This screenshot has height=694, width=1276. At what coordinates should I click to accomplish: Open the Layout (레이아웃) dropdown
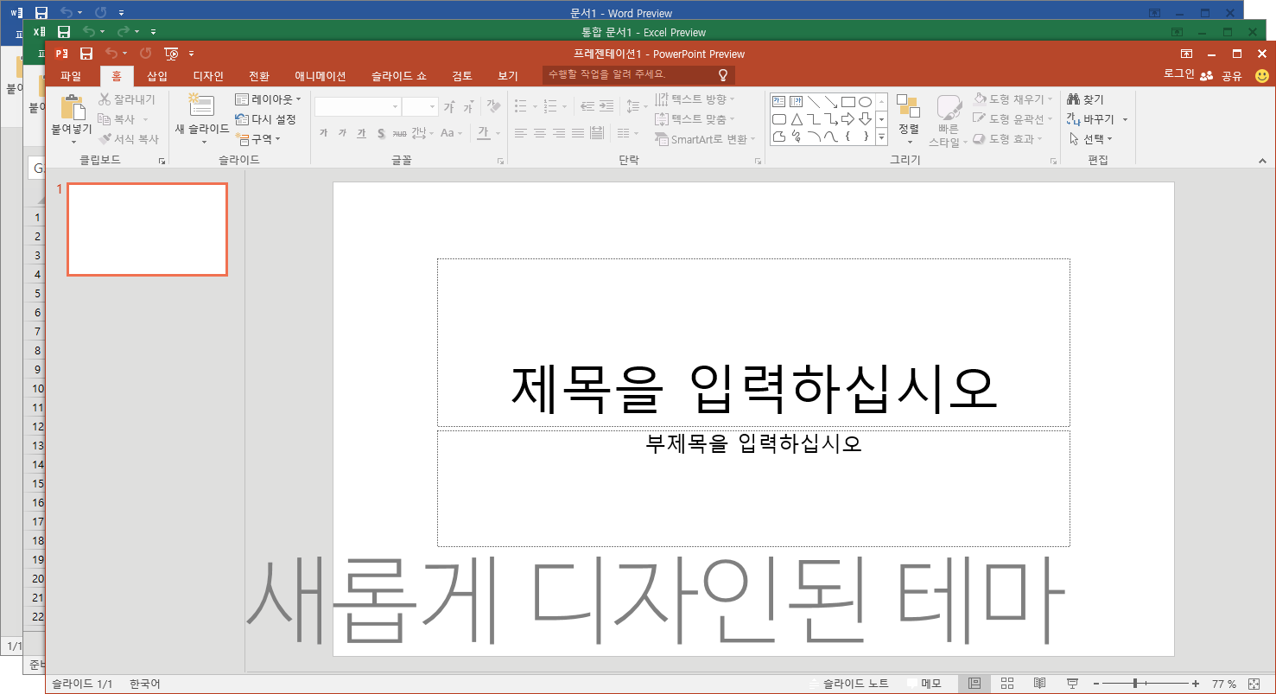pyautogui.click(x=268, y=99)
